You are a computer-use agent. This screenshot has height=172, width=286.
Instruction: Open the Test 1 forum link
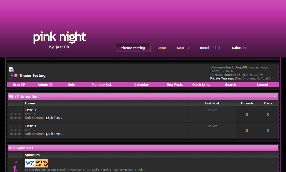click(31, 110)
